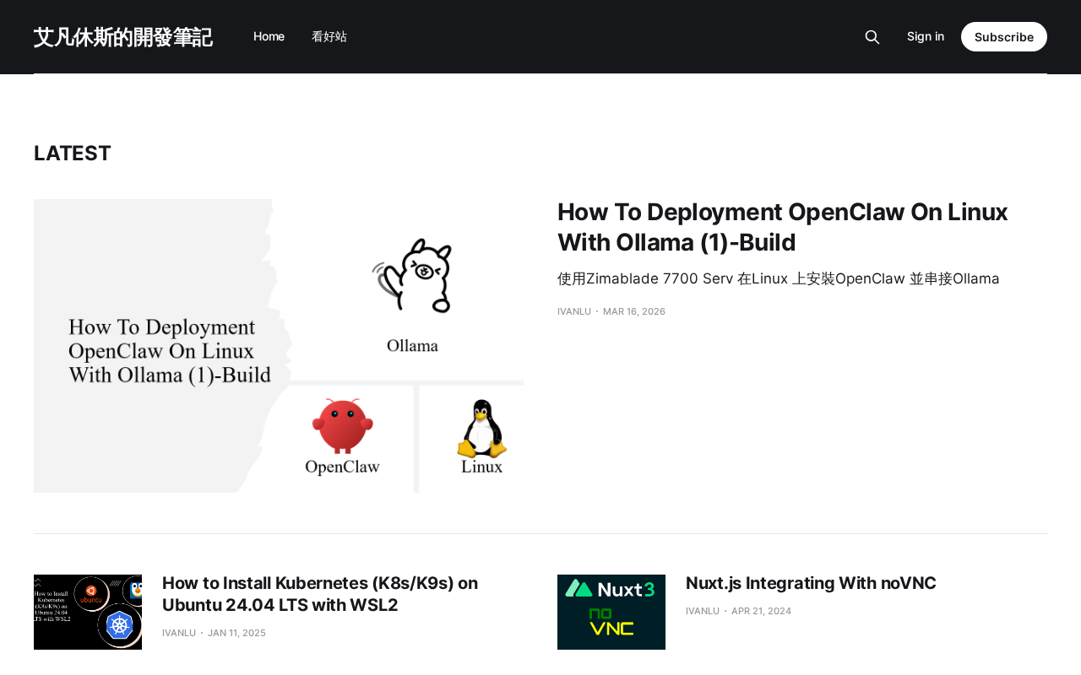
Task: Click the Kubernetes wheel logo in thumbnail
Action: 119,626
